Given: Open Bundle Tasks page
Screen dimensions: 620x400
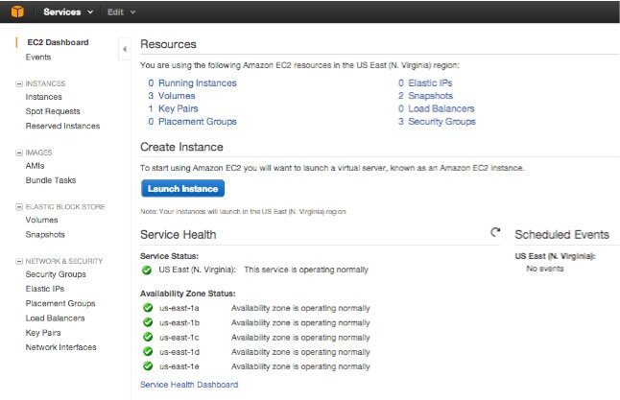Looking at the screenshot, I should [x=51, y=180].
